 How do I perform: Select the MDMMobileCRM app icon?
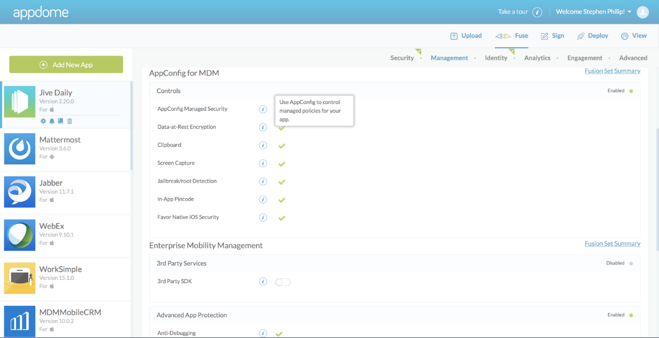[20, 321]
